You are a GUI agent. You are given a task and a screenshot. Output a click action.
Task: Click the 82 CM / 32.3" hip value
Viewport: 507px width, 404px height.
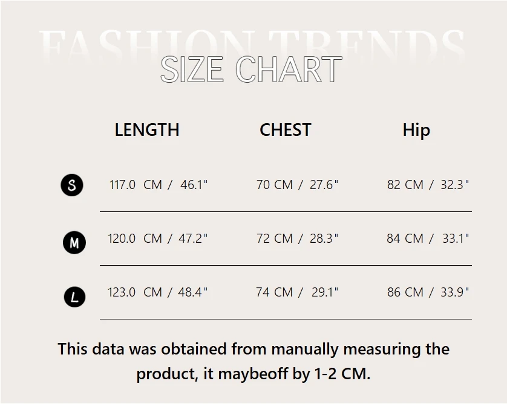click(428, 185)
